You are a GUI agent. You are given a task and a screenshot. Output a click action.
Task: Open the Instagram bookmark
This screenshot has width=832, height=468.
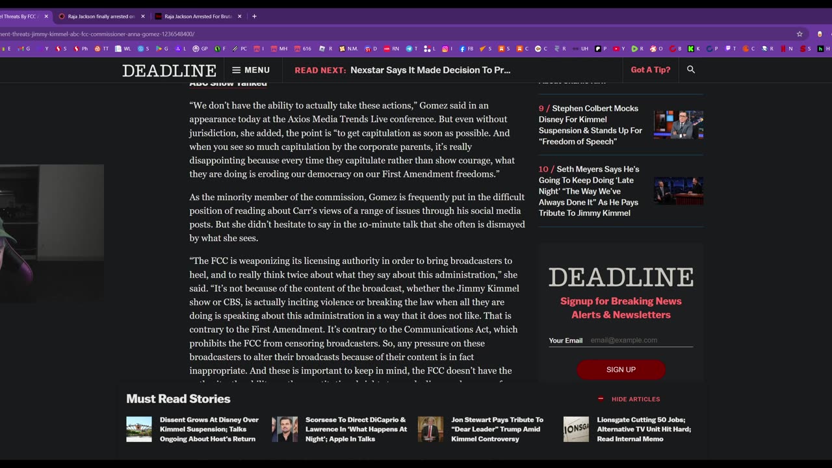click(x=448, y=49)
